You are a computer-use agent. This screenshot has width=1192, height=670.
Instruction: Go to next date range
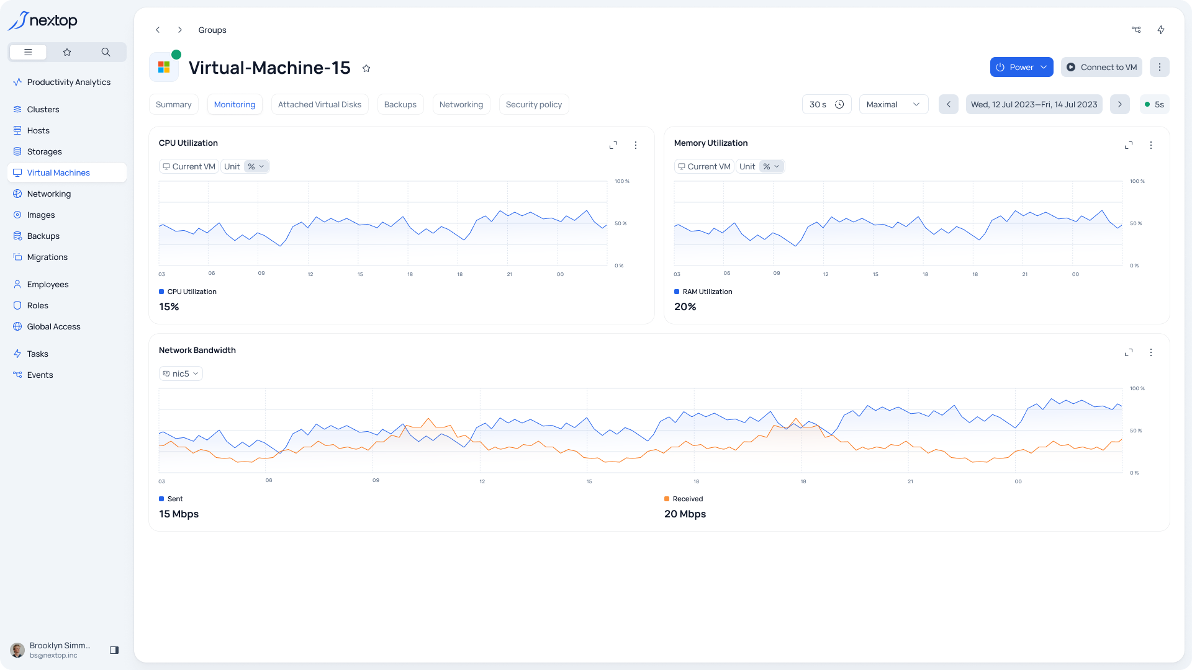point(1120,104)
